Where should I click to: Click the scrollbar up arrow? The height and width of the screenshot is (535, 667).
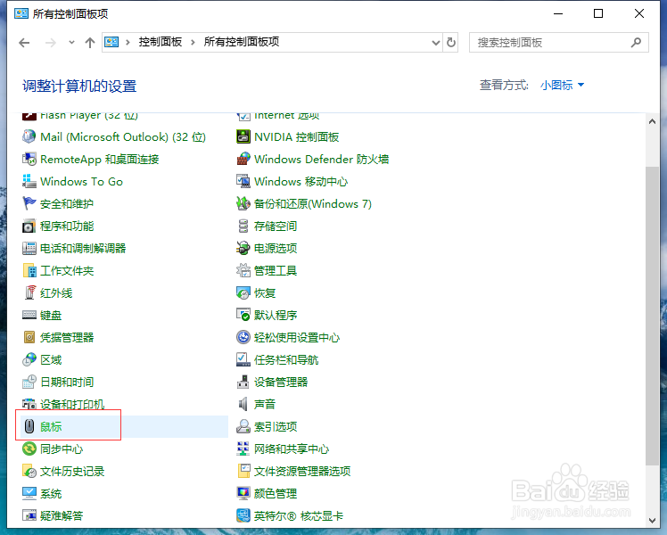click(652, 121)
